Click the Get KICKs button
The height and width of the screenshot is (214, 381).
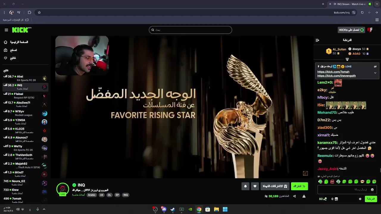(351, 30)
